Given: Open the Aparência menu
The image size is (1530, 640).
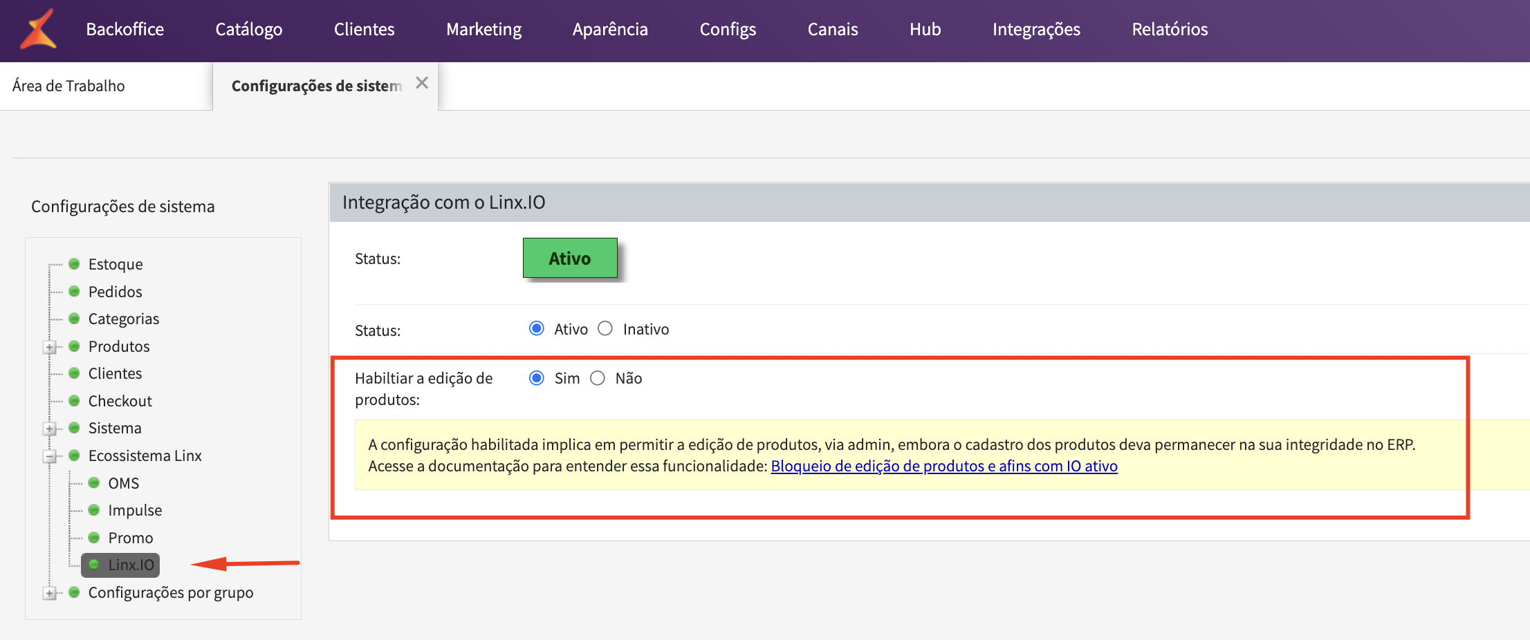Looking at the screenshot, I should (610, 29).
